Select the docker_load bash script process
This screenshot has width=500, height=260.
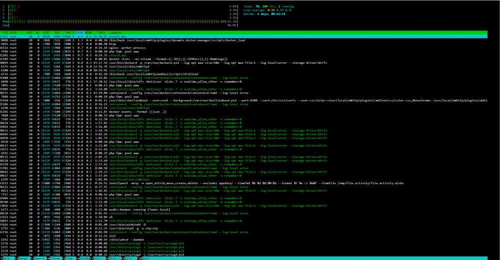[x=243, y=40]
